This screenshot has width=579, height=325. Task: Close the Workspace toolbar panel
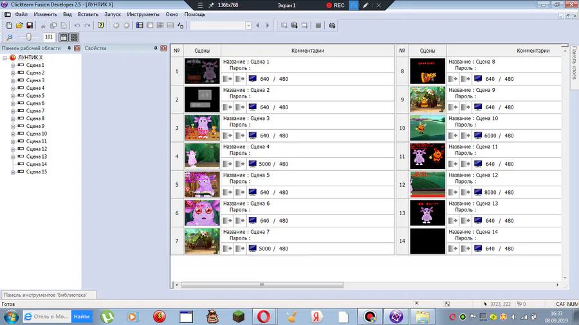[77, 48]
